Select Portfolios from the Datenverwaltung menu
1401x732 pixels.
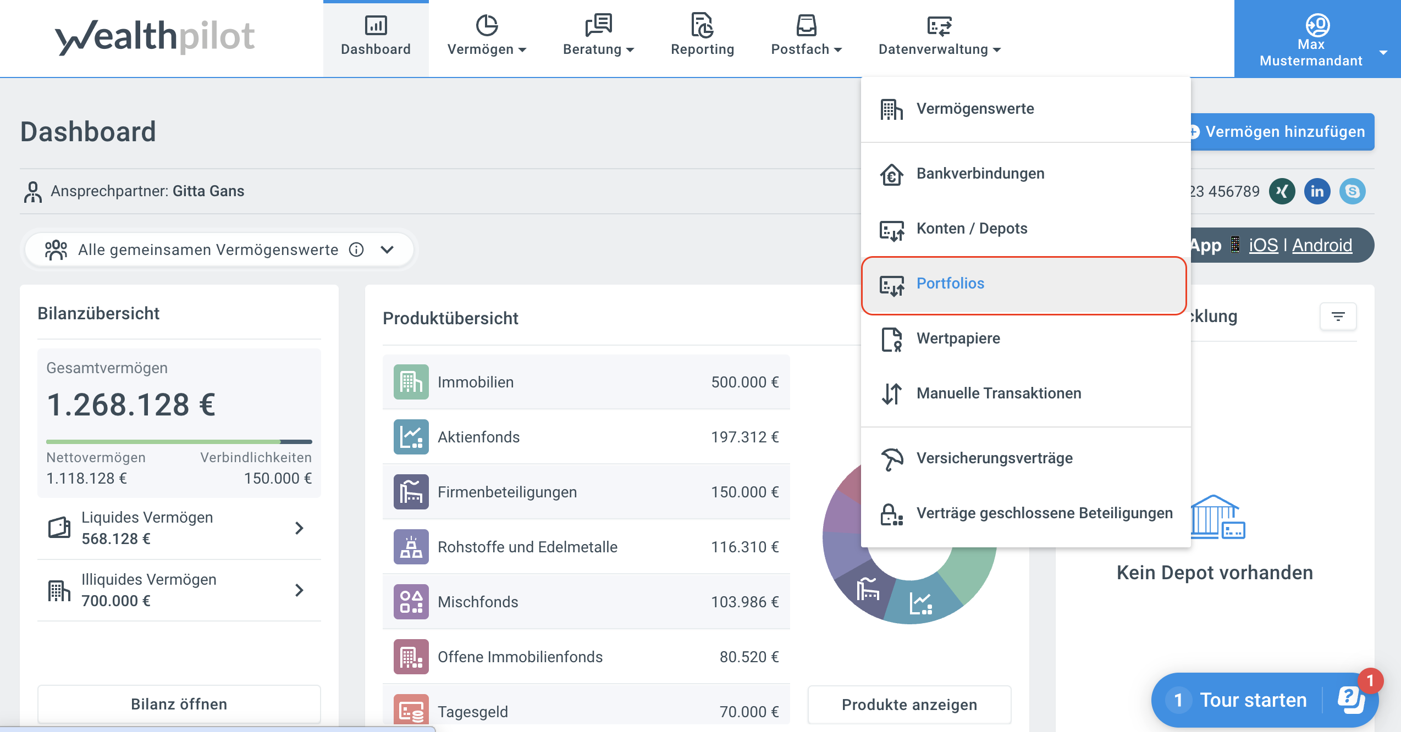pos(950,284)
